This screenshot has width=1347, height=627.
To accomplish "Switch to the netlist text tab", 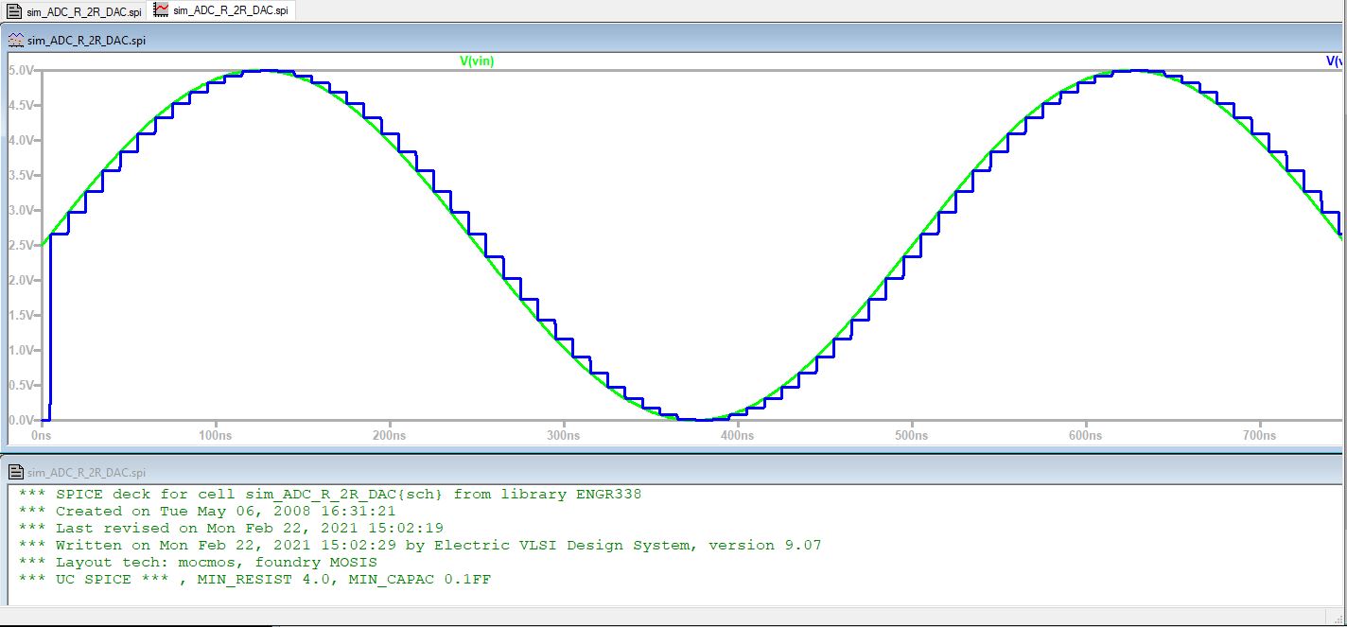I will pos(83,11).
